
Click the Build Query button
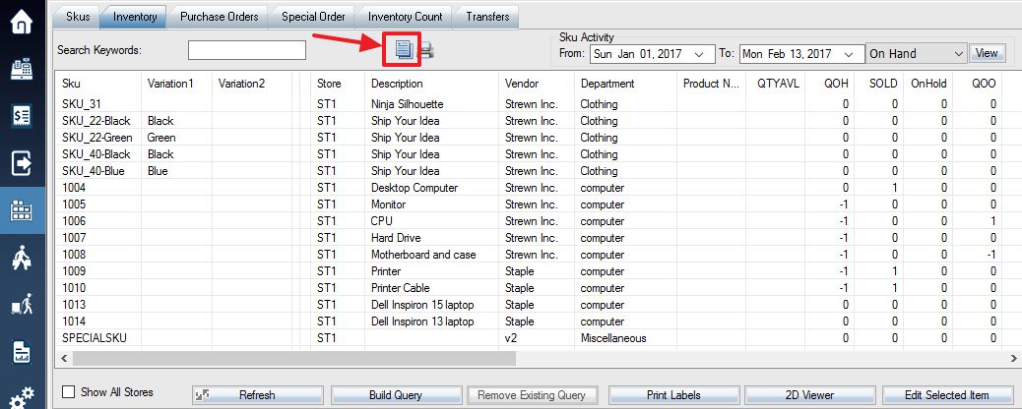[396, 394]
